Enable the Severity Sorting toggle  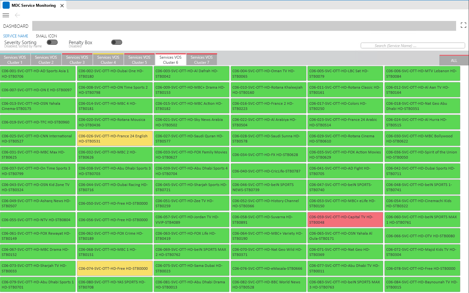[x=52, y=42]
